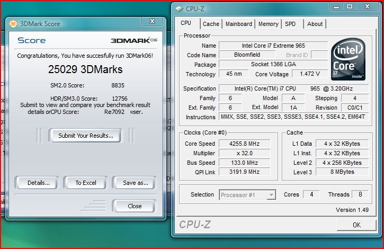
Task: Click the Name field 'Intel Core i7 Extreme 965'
Action: tap(273, 46)
